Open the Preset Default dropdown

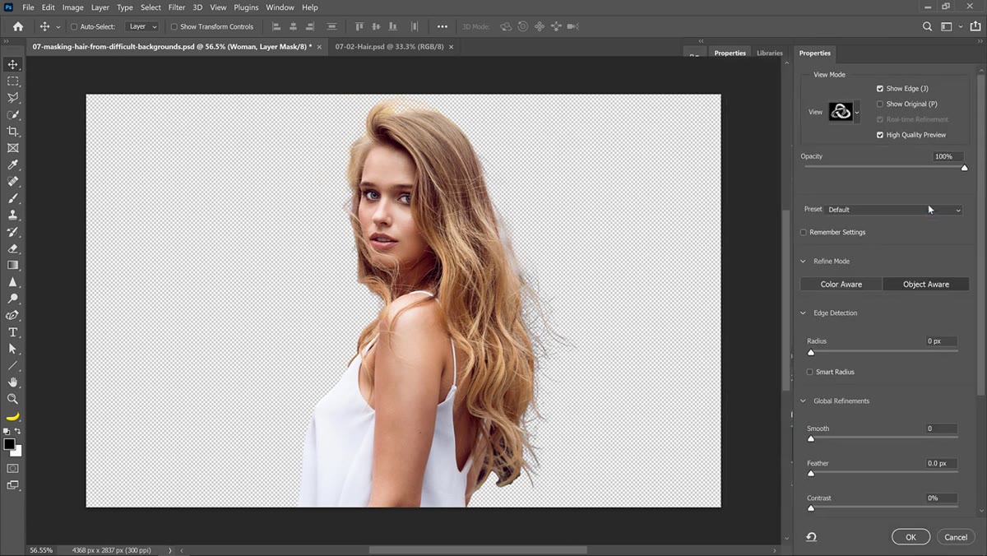coord(894,210)
